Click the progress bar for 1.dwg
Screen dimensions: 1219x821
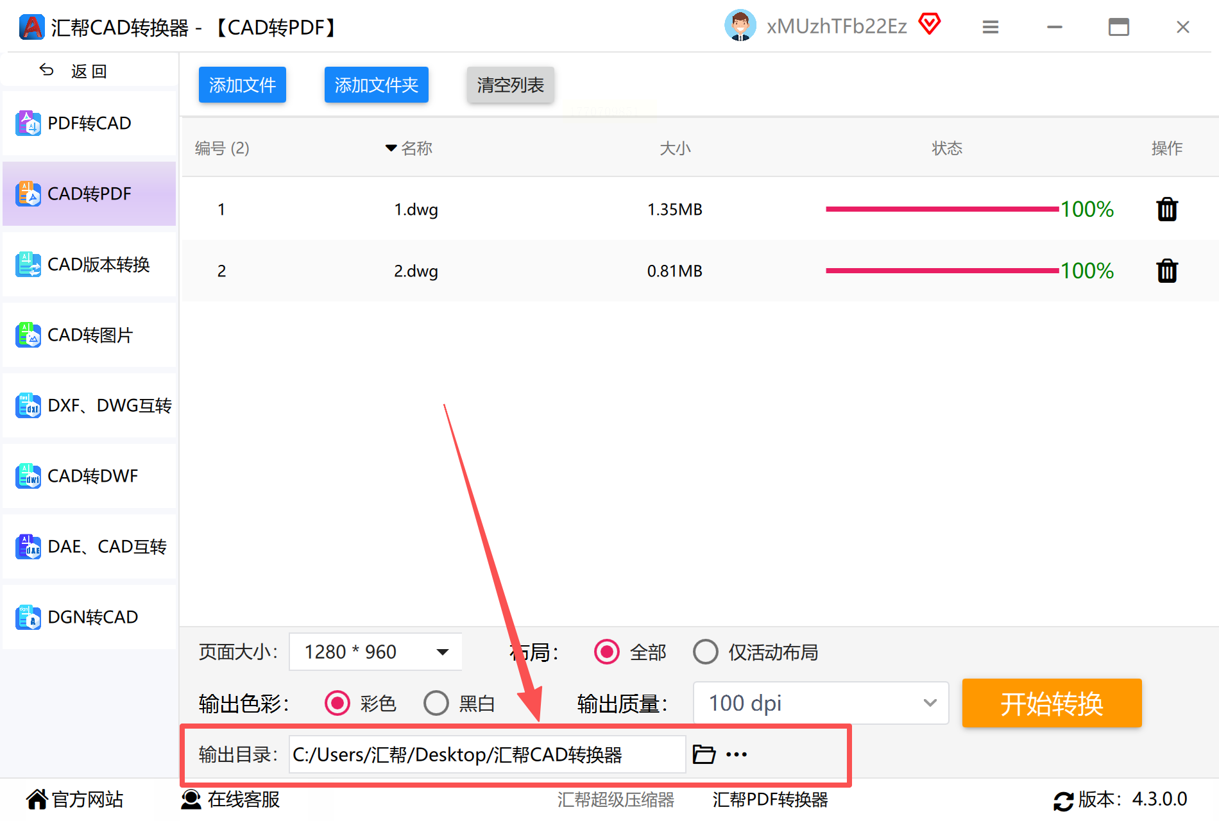pos(942,209)
